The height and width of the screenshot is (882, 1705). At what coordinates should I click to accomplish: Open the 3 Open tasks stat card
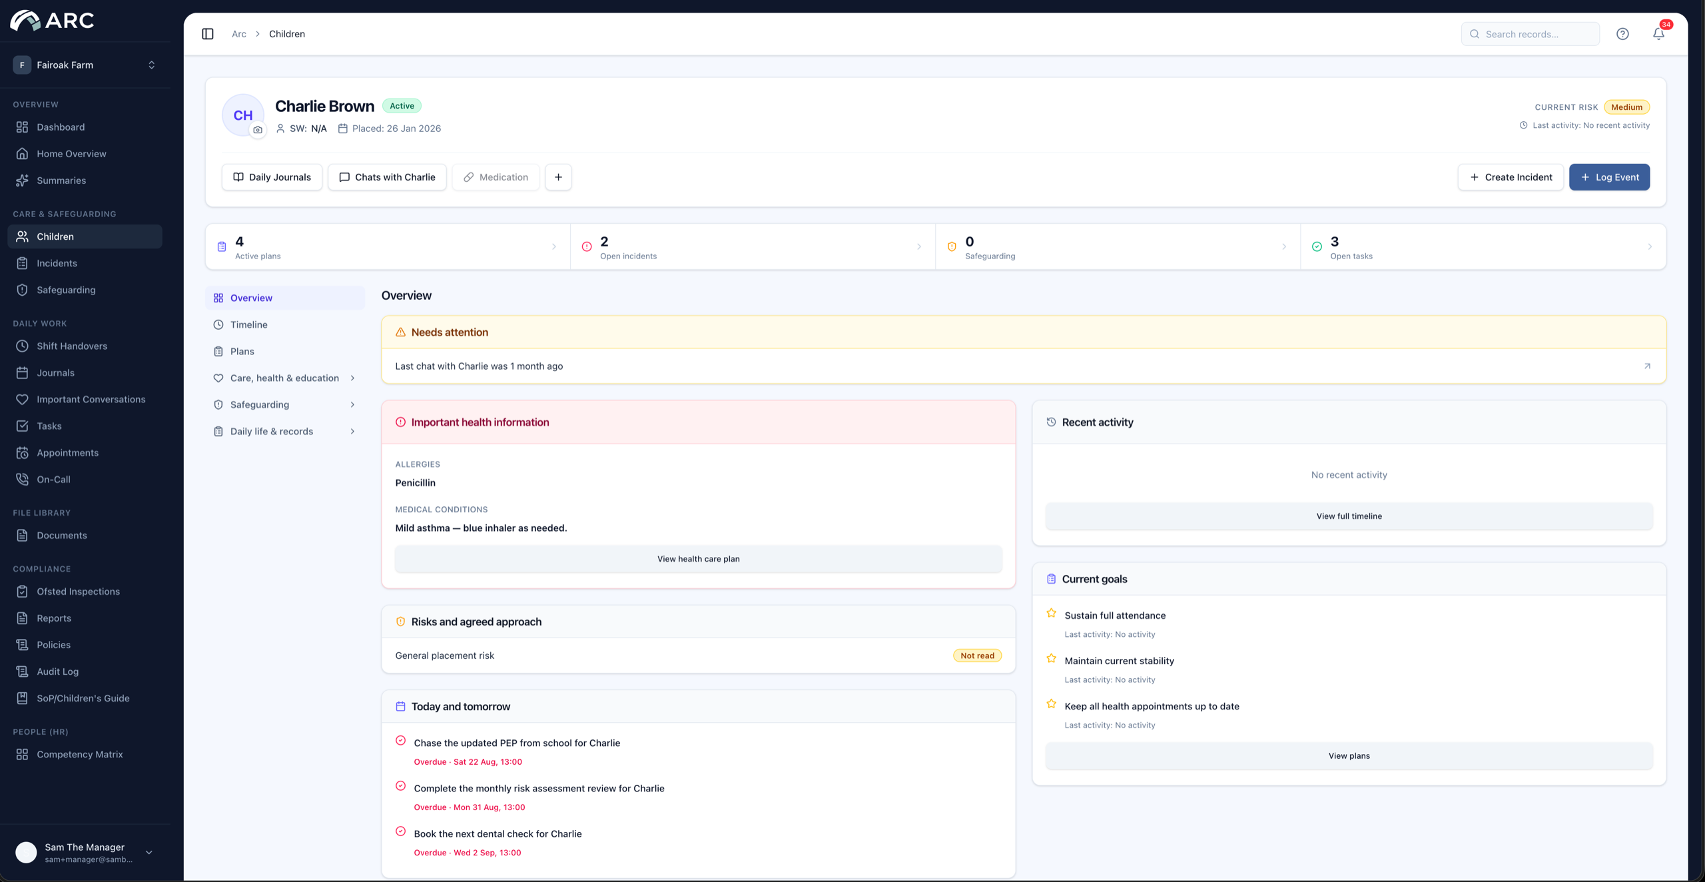point(1483,246)
